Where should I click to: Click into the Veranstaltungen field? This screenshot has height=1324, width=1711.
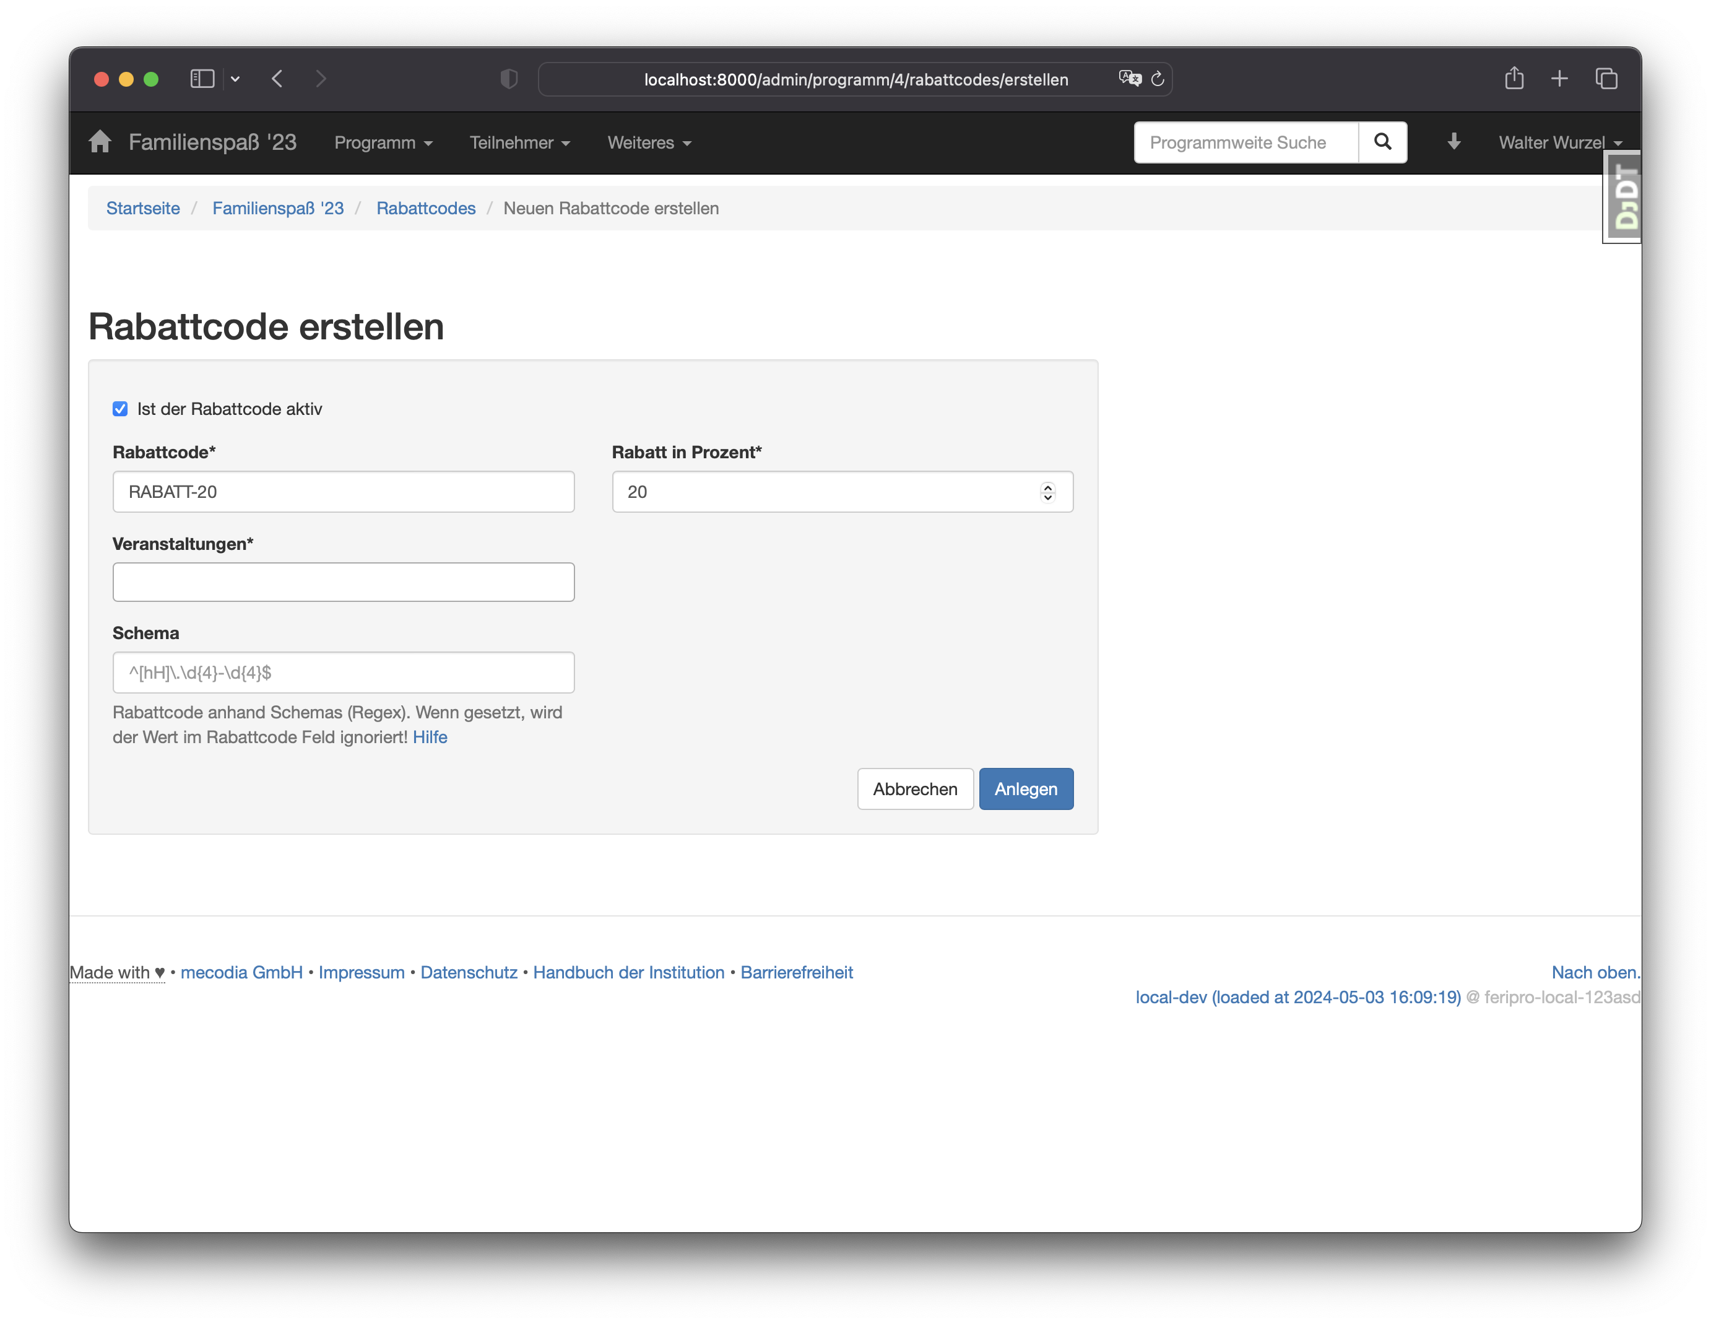pos(343,583)
